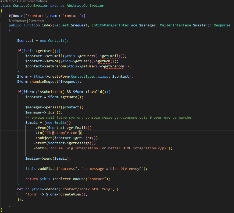The width and height of the screenshot is (234, 213).
Task: Click redirectToRoute("contact") call
Action: [x=81, y=179]
